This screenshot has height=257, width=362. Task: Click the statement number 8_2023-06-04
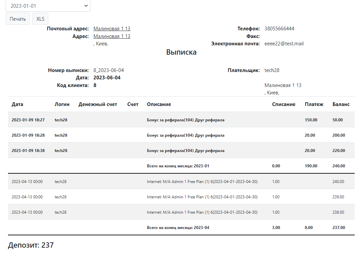click(x=108, y=70)
